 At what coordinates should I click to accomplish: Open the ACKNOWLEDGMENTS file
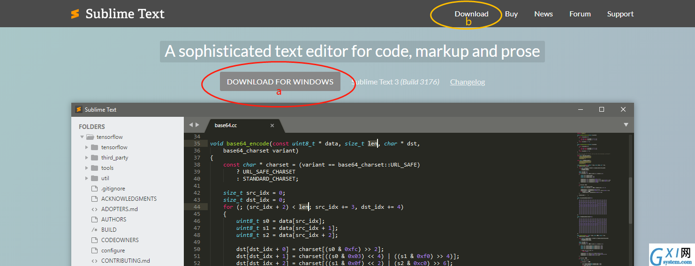coord(129,199)
